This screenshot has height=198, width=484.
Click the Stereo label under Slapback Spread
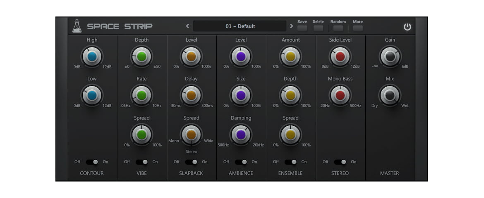click(x=191, y=151)
